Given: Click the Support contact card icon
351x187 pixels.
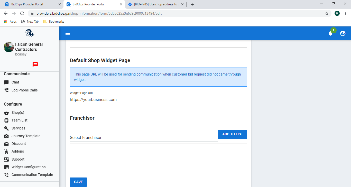Looking at the screenshot, I should click(x=6, y=159).
